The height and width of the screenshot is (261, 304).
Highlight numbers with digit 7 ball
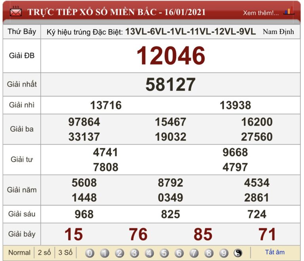click(194, 253)
